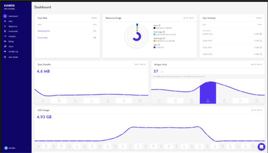This screenshot has height=153, width=268.
Task: Click the Users icon in sidebar
Action: point(5,46)
